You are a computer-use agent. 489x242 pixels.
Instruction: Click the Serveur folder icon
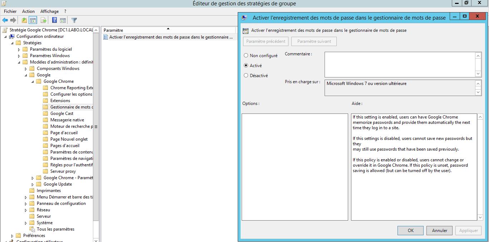(32, 216)
